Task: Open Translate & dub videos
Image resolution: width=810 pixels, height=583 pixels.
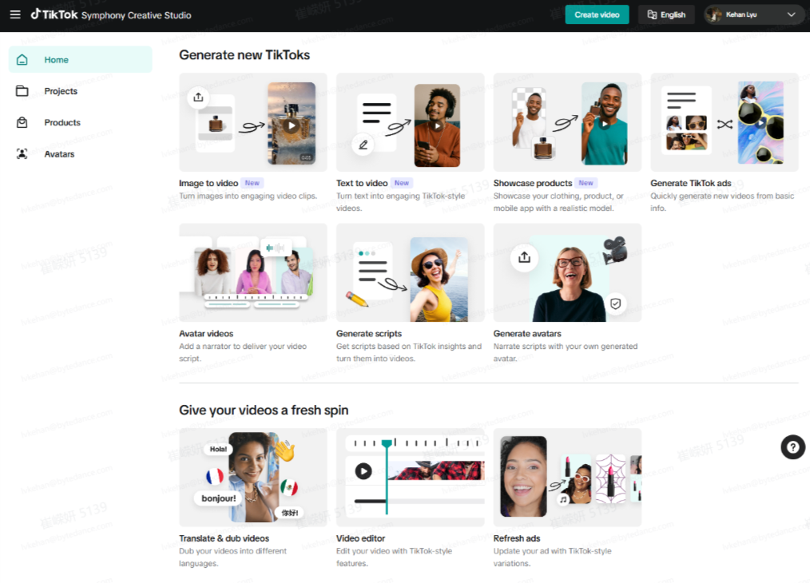Action: point(252,478)
